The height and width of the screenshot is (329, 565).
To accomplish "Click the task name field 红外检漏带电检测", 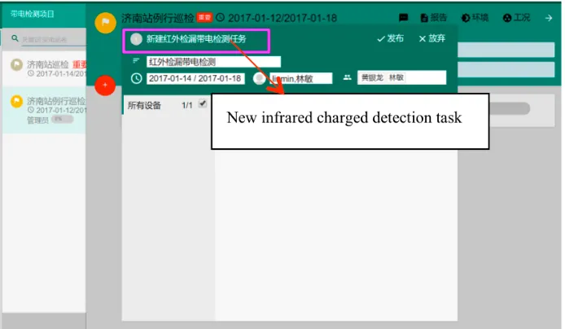I will pos(213,62).
